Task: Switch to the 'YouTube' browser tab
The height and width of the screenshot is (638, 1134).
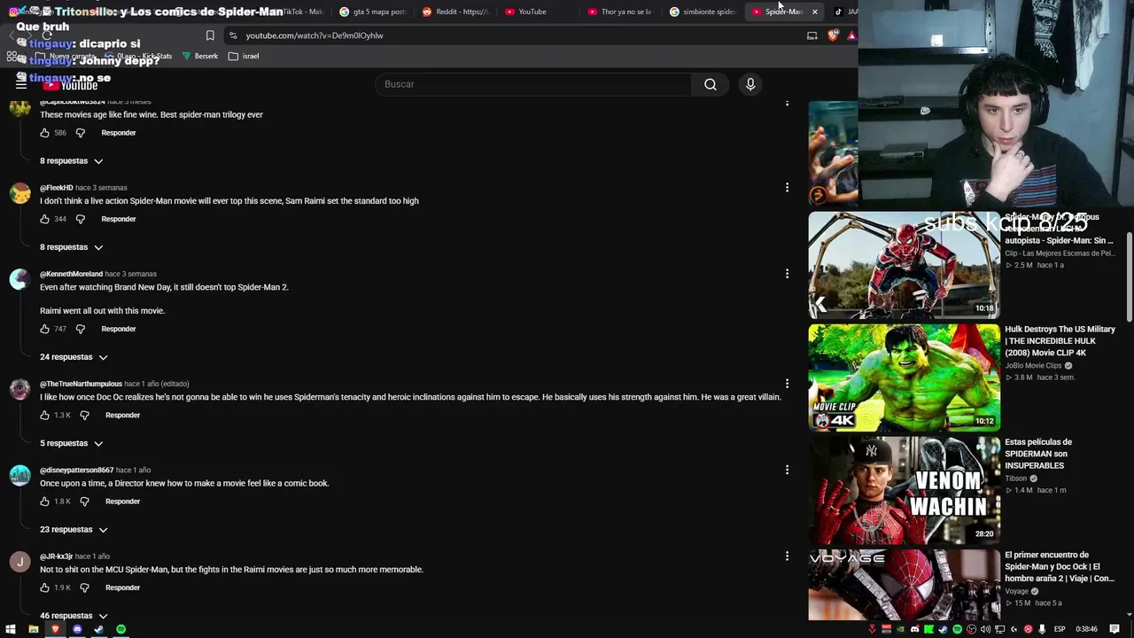Action: click(x=539, y=12)
